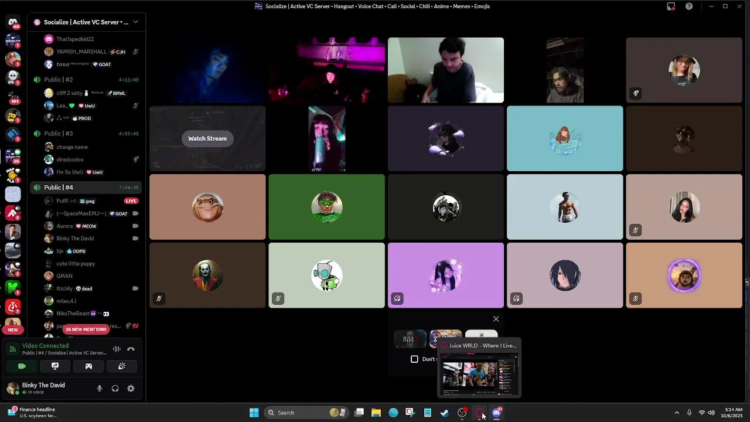Join the Public | #2 voice channel
Screen dimensions: 750x422
coord(86,79)
